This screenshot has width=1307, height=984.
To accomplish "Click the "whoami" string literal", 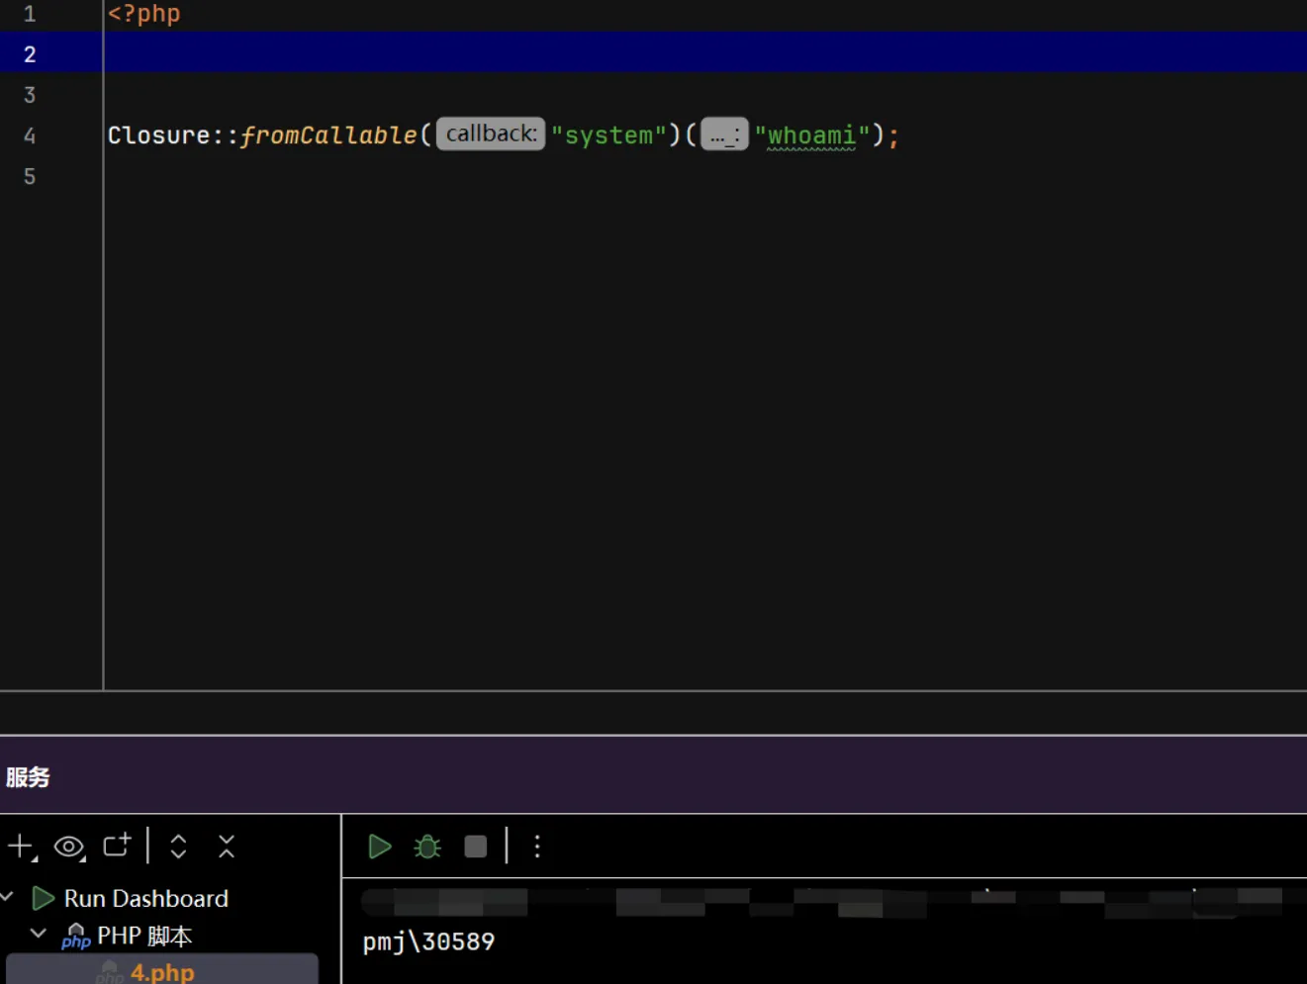I will pyautogui.click(x=812, y=135).
